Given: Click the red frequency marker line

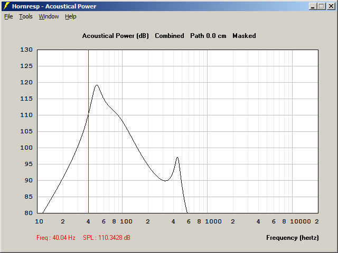Looking at the screenshot, I should (x=88, y=131).
